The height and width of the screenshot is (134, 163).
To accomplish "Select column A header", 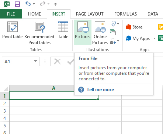I will pyautogui.click(x=53, y=88).
